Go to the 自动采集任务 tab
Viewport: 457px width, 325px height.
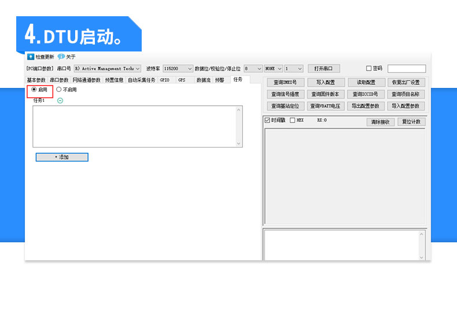141,80
